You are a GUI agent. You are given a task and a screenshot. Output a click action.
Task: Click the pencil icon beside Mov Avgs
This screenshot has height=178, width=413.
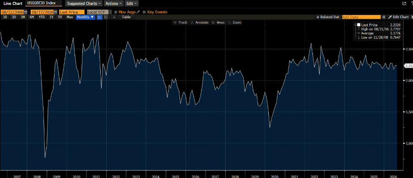tap(138, 12)
